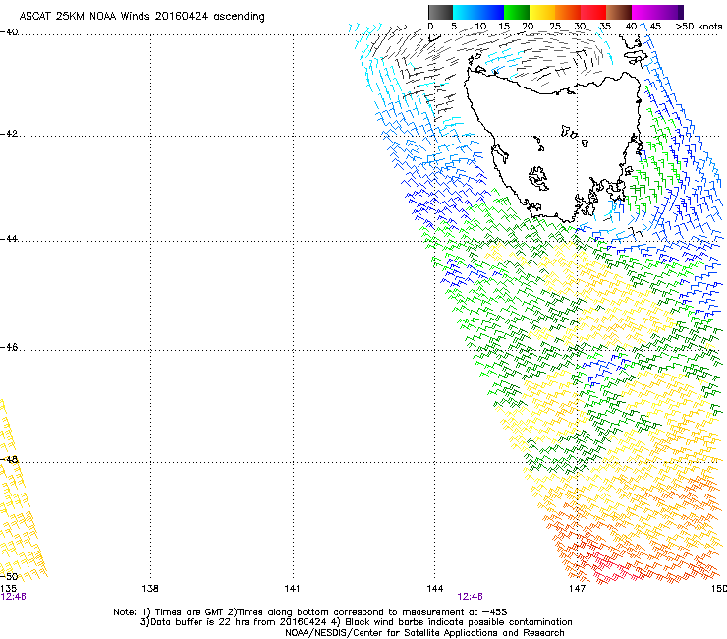Click the magenta 40-45 knots legend color
Image resolution: width=727 pixels, height=639 pixels.
coord(644,12)
